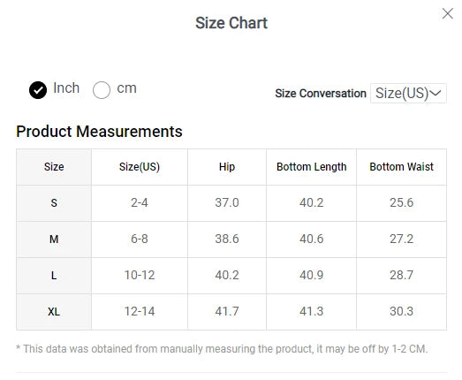The height and width of the screenshot is (380, 462).
Task: Select the L size row label
Action: pyautogui.click(x=54, y=276)
